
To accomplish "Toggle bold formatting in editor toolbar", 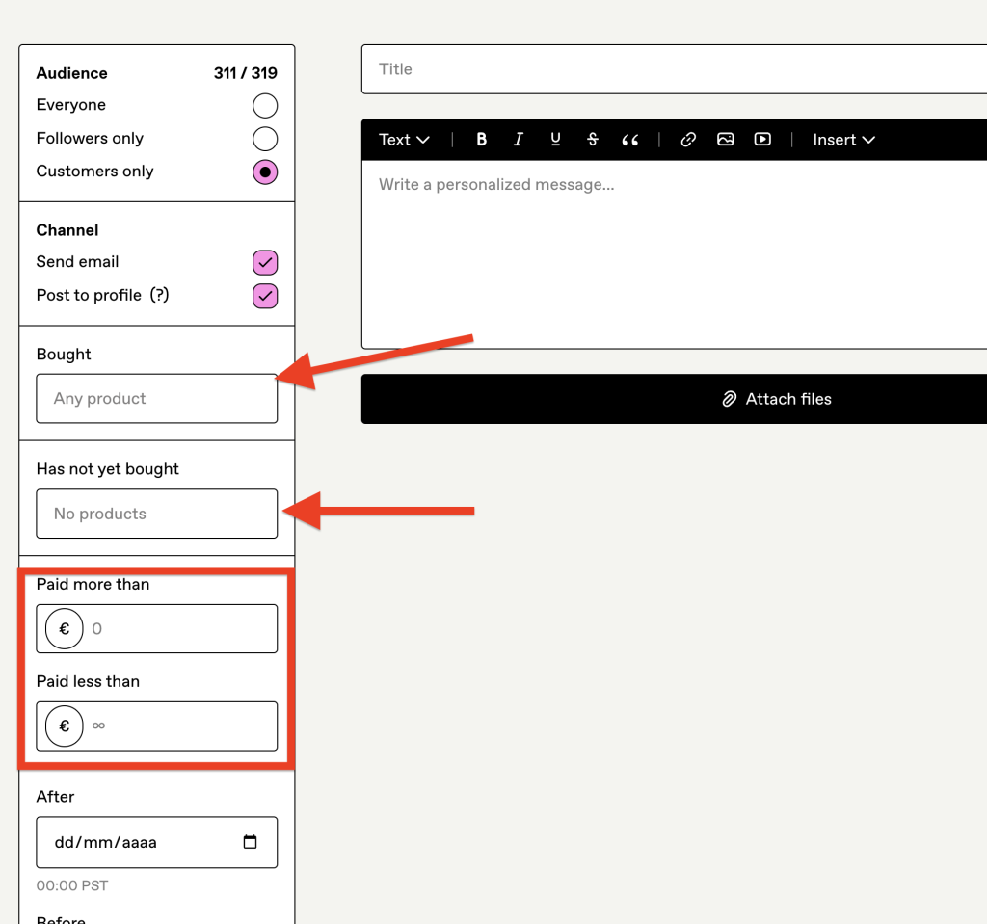I will 482,140.
